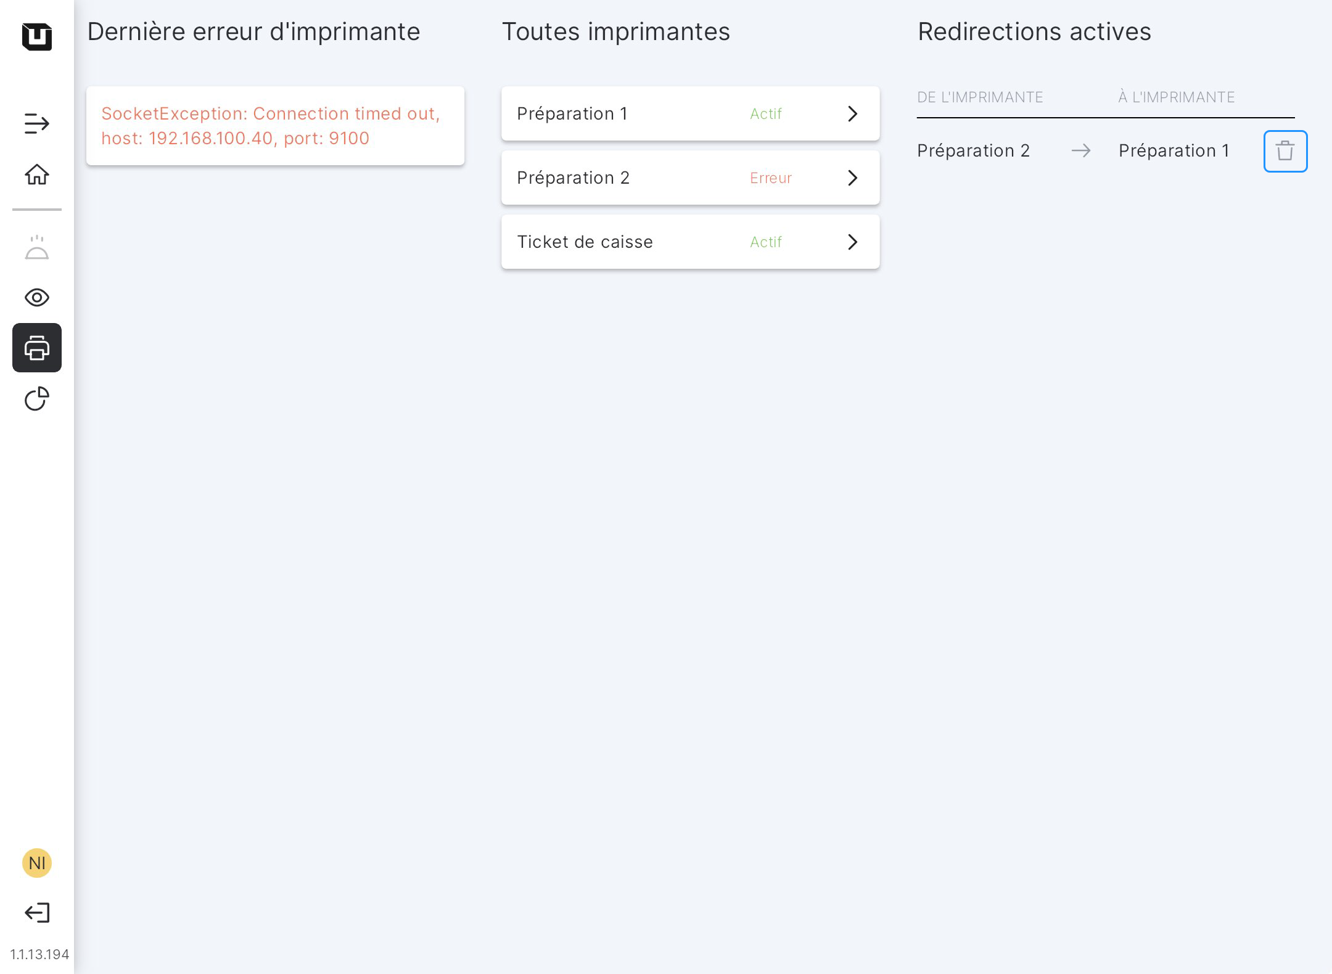Screen dimensions: 1332x974
Task: Click the À L'IMPRIMANTE column header
Action: point(1176,97)
